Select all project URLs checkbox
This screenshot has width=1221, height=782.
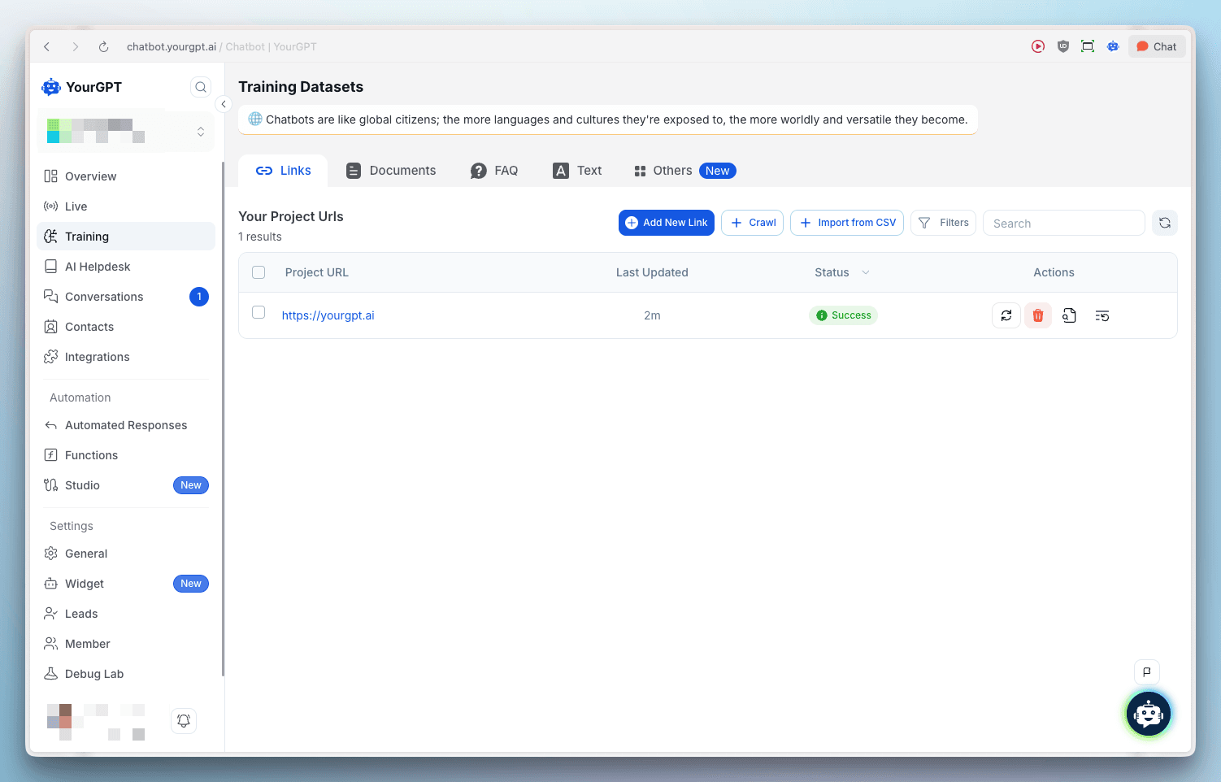pos(259,272)
